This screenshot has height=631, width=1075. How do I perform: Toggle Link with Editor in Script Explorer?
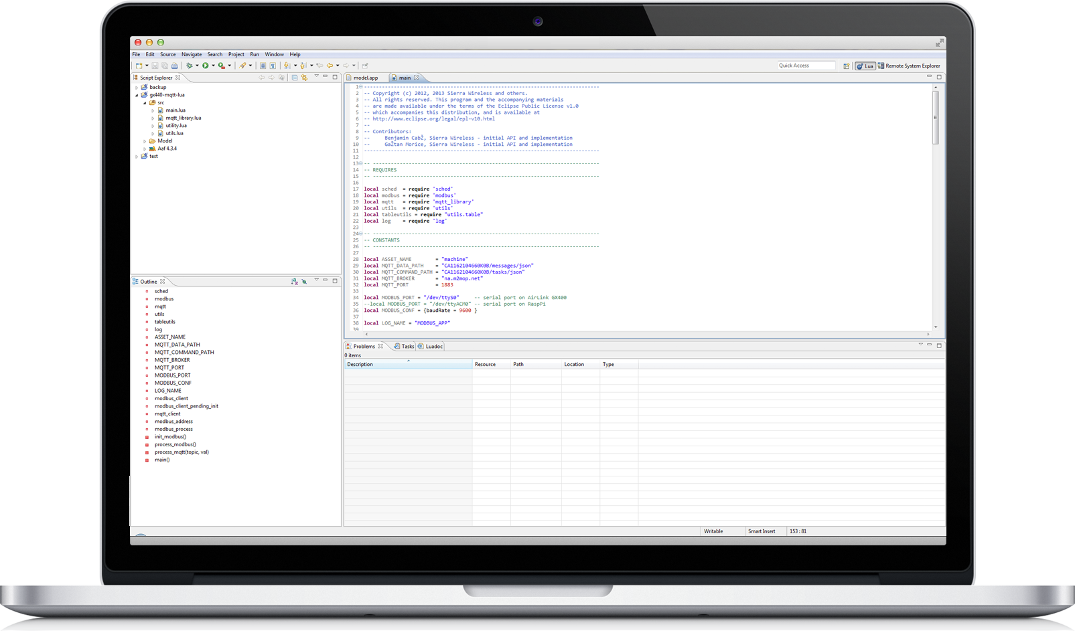304,78
